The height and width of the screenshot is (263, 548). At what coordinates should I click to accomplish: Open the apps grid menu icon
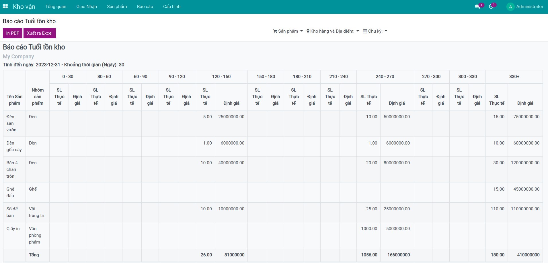click(x=5, y=6)
